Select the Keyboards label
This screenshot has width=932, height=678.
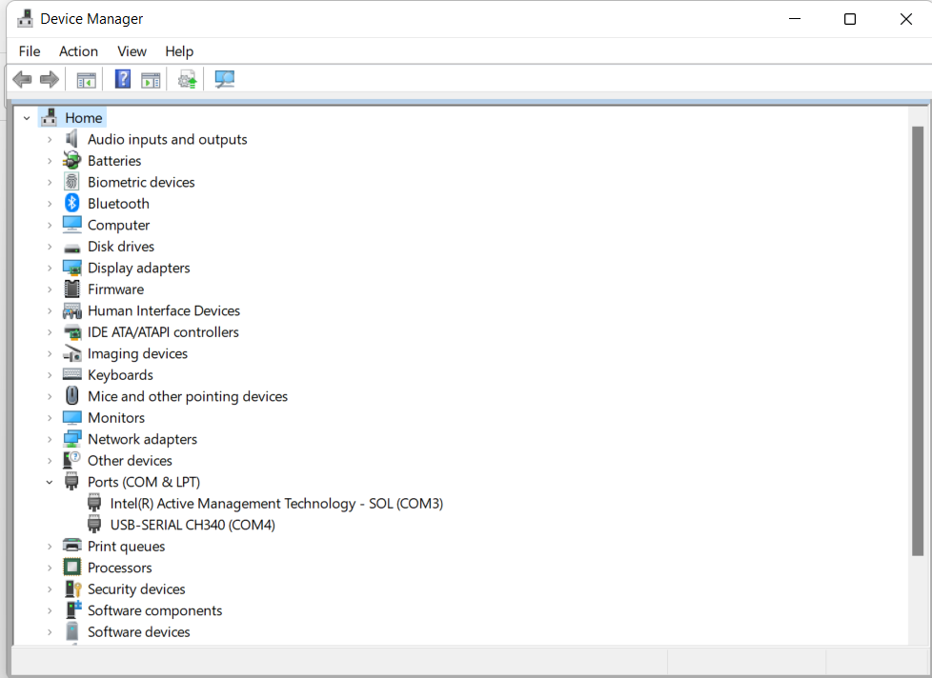click(x=120, y=375)
